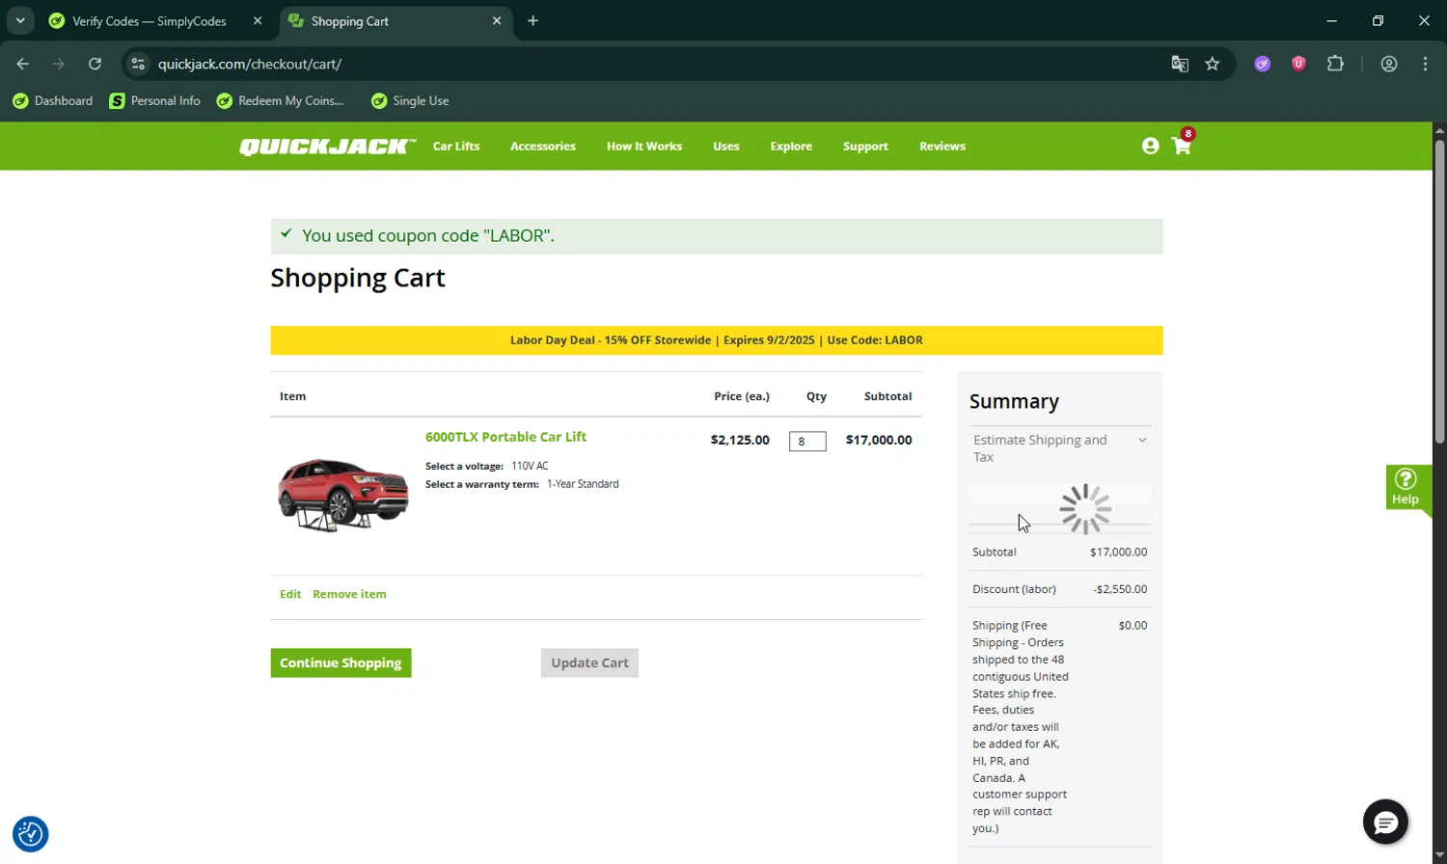Open Chrome three-dot menu
This screenshot has height=864, width=1447.
(x=1425, y=64)
